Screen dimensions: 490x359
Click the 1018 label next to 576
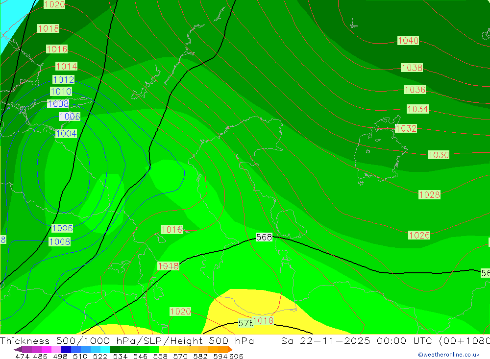click(x=263, y=320)
